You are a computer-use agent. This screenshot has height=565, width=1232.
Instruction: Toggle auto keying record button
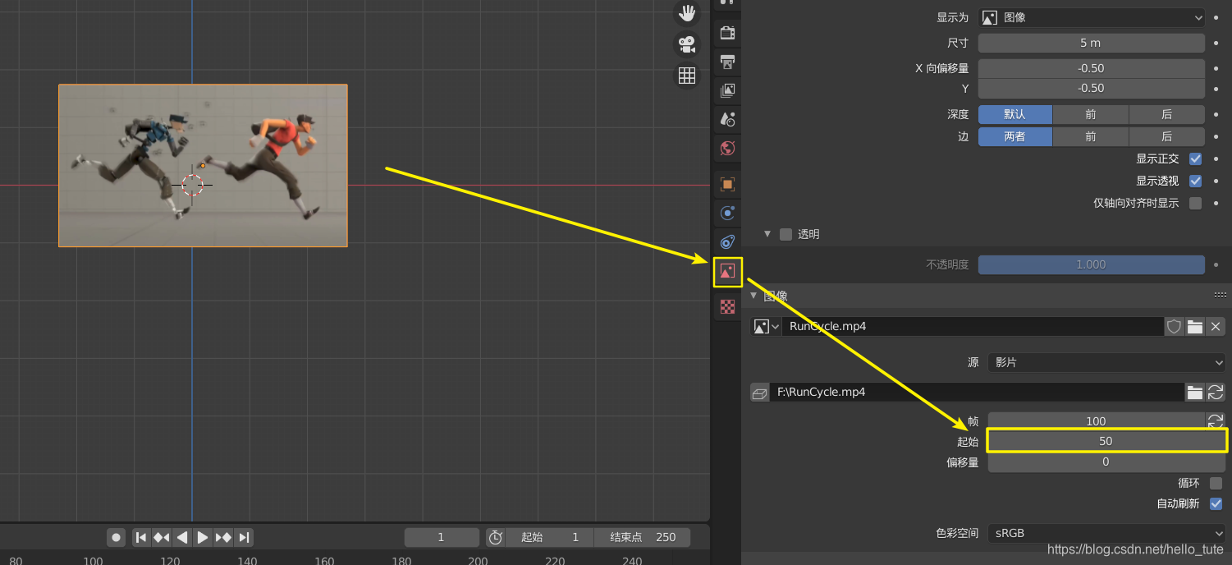pyautogui.click(x=117, y=537)
